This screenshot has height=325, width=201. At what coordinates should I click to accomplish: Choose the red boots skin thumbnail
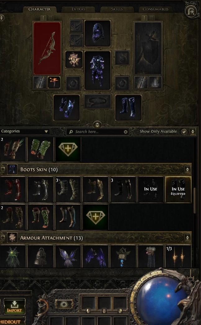coord(13,190)
